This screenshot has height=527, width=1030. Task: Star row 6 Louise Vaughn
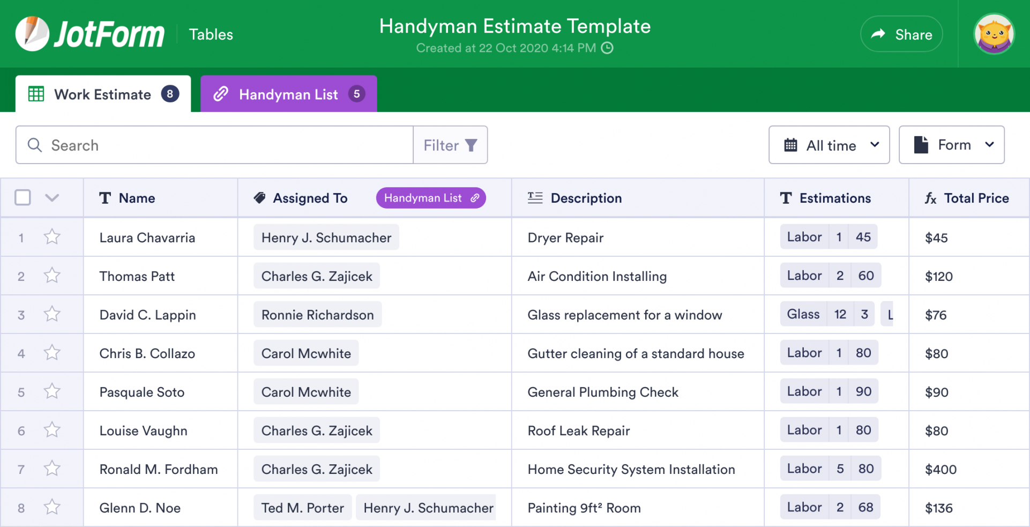point(52,429)
